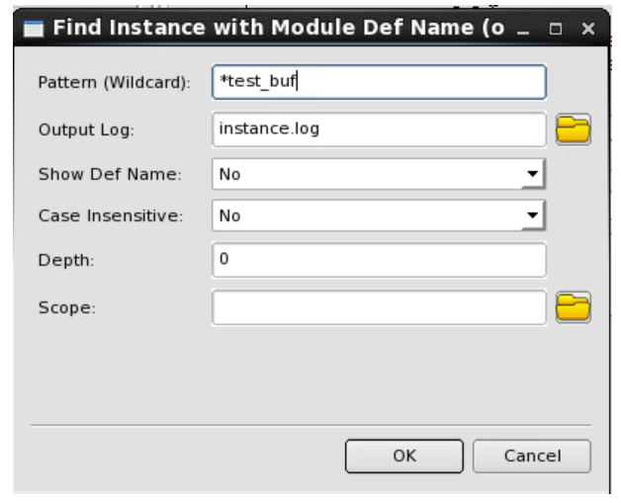Maximize the Find Instance dialog
The width and height of the screenshot is (621, 503).
point(556,29)
